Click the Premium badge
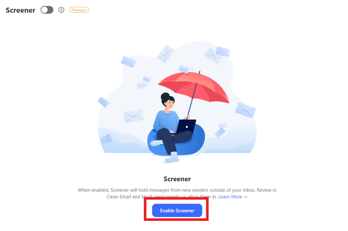 (x=79, y=10)
